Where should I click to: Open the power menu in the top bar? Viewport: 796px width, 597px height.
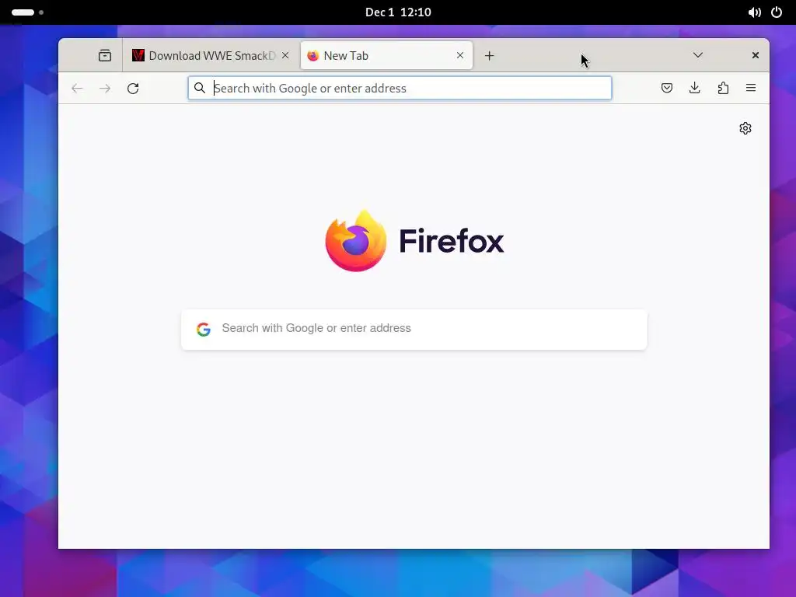(x=777, y=12)
